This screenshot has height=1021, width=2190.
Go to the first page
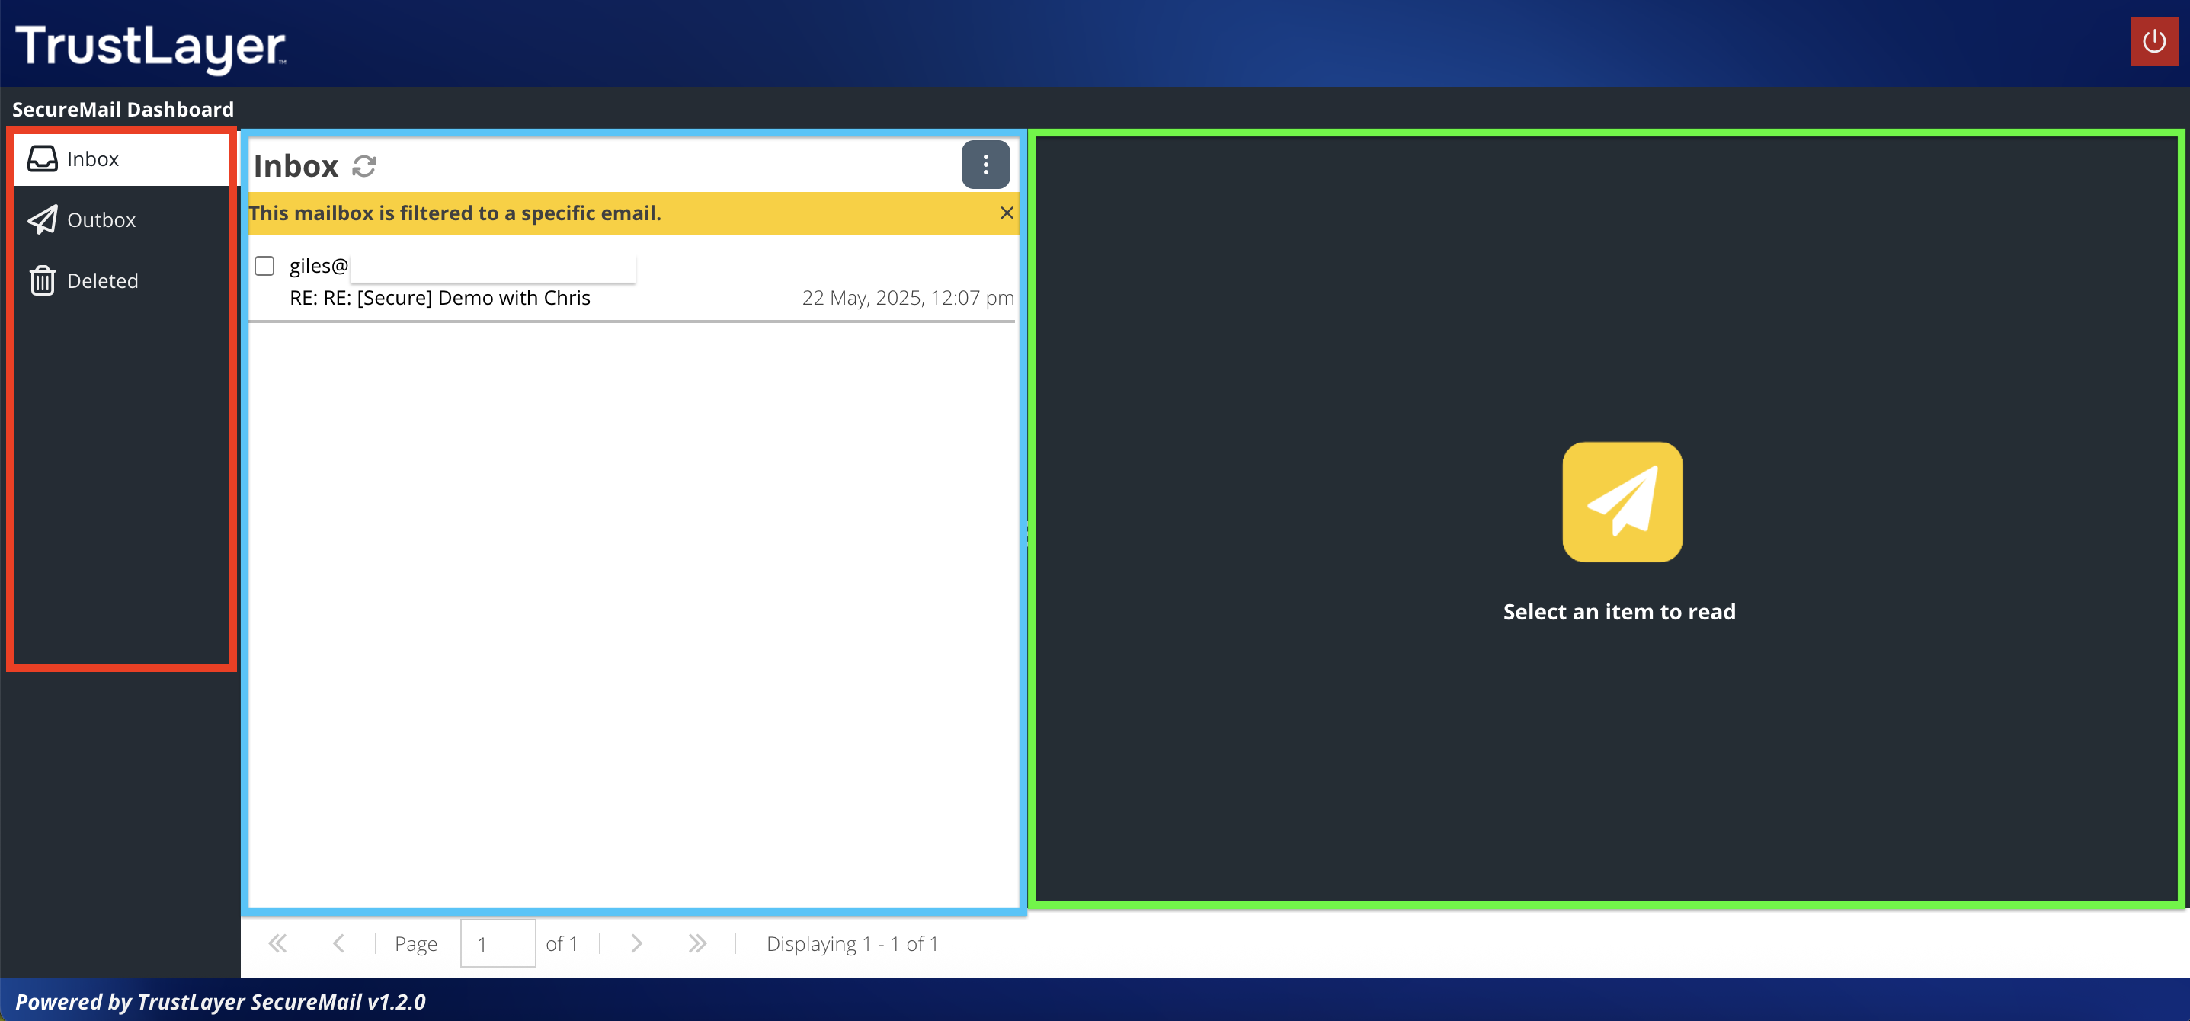point(278,943)
